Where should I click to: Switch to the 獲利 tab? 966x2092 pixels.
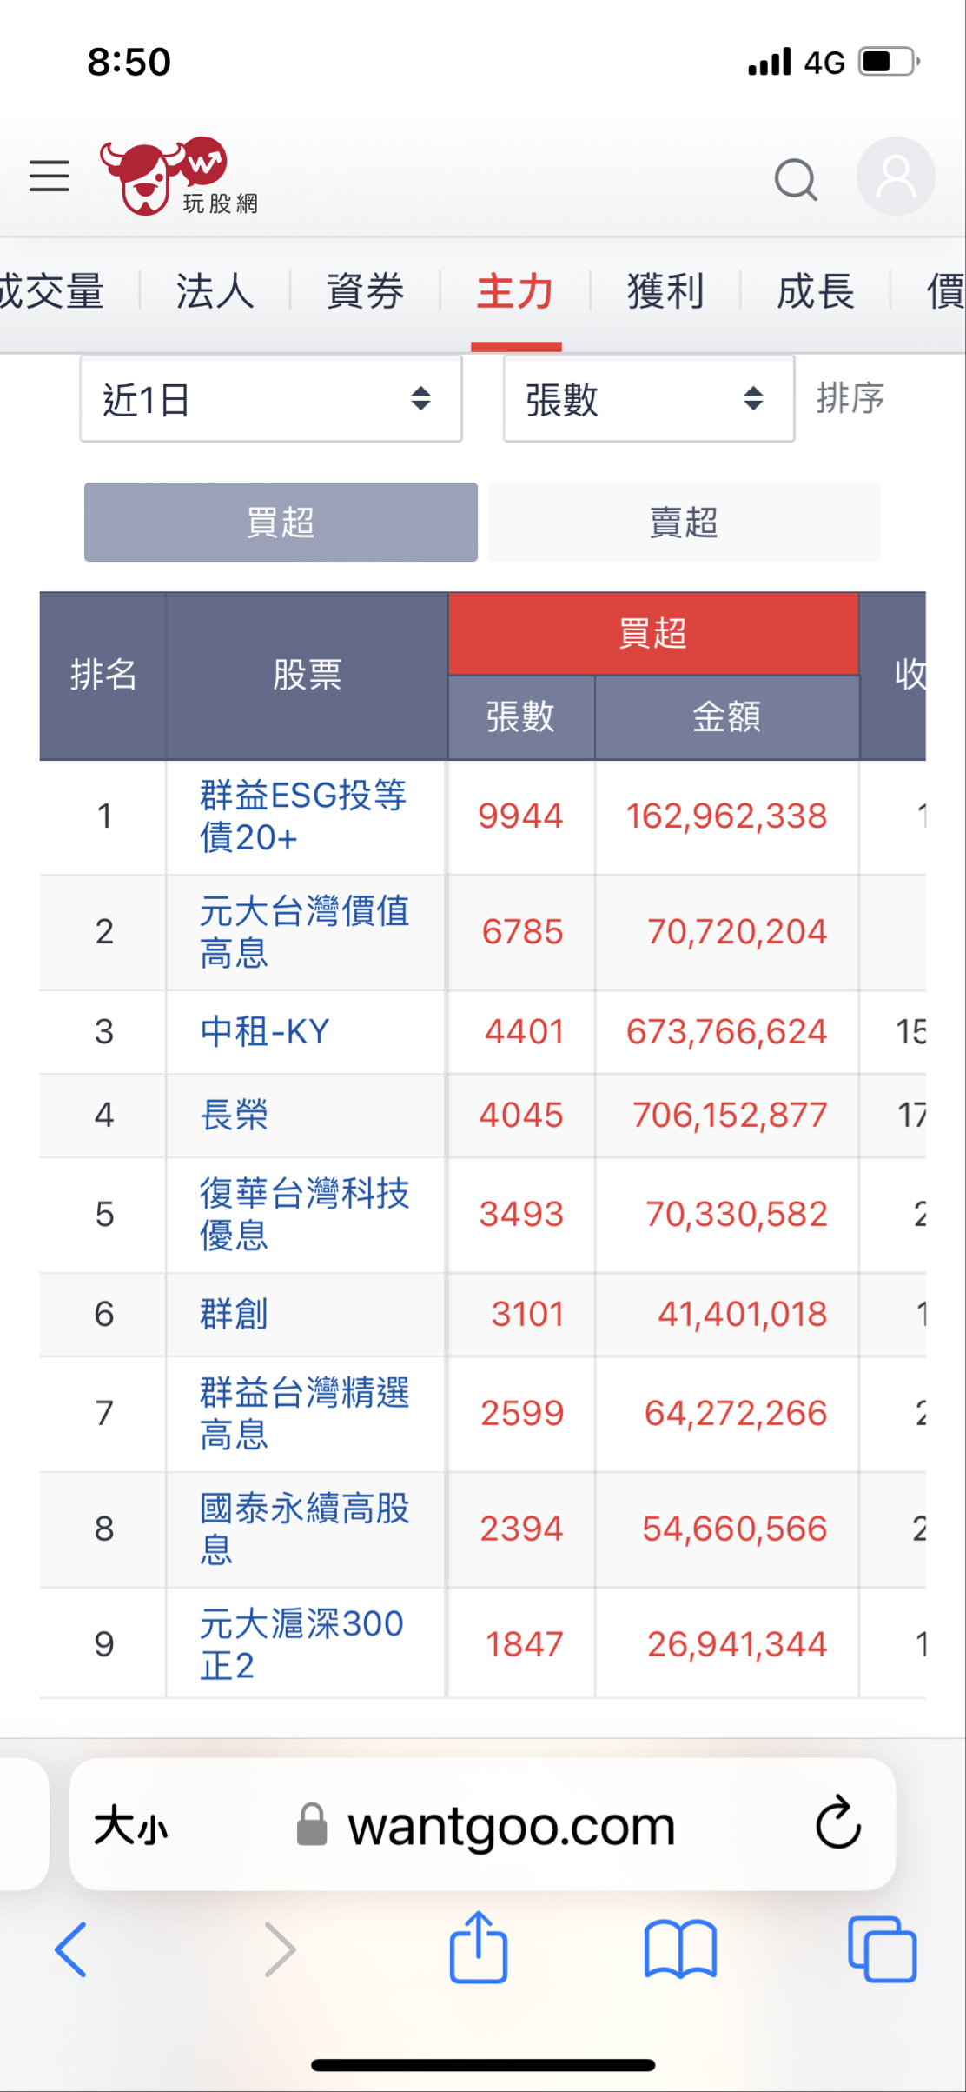tap(665, 291)
